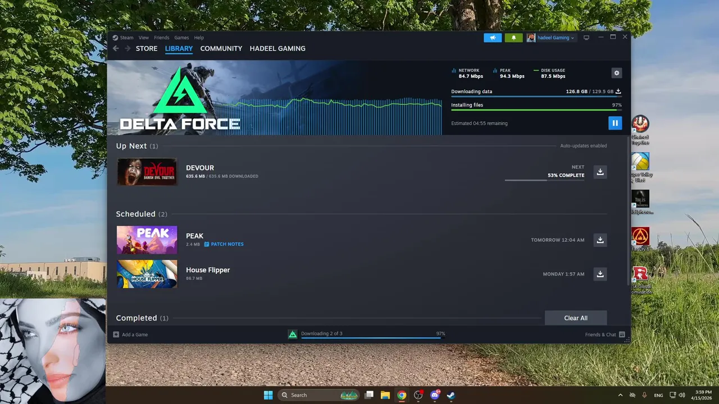Open the green notifications bell

[513, 38]
